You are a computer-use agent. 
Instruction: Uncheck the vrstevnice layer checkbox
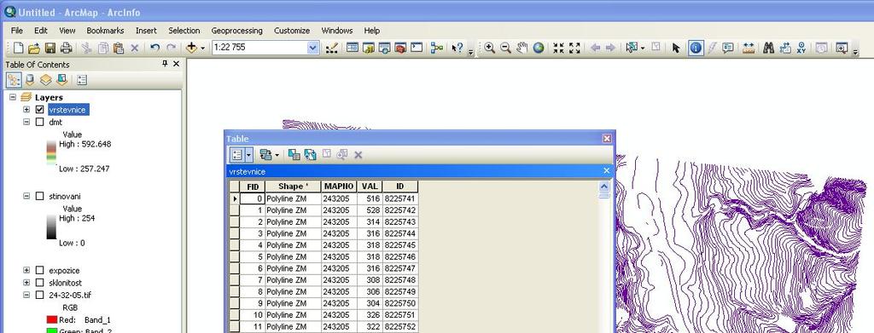coord(39,110)
